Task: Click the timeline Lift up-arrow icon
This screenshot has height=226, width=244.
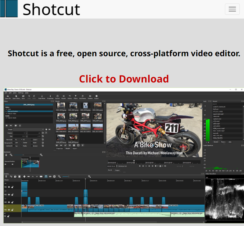Action: click(33, 176)
